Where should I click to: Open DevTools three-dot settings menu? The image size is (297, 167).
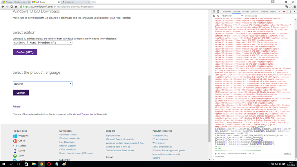[x=290, y=12]
